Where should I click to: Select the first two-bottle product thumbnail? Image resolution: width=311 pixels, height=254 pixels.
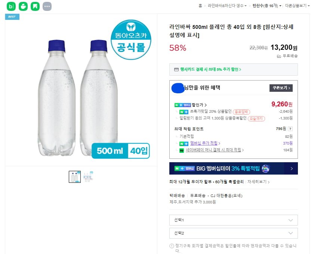tap(75, 176)
